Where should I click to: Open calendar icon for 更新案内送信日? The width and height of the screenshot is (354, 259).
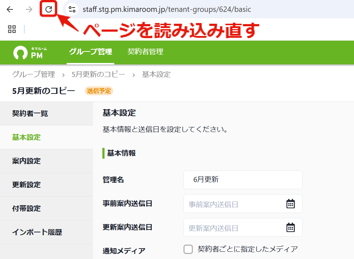(291, 227)
